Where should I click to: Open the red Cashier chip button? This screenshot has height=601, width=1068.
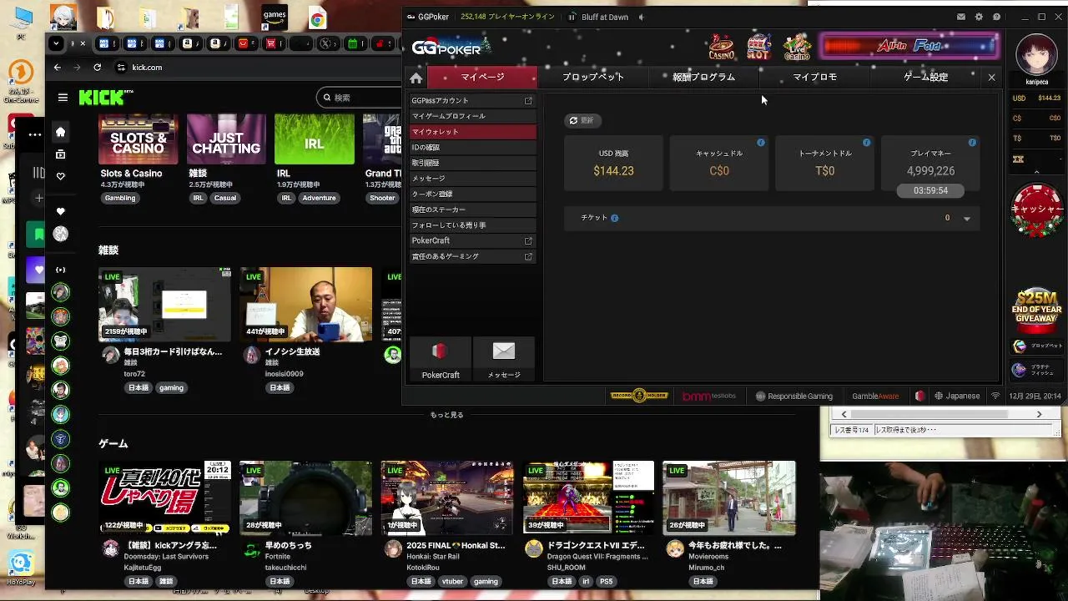[1037, 209]
